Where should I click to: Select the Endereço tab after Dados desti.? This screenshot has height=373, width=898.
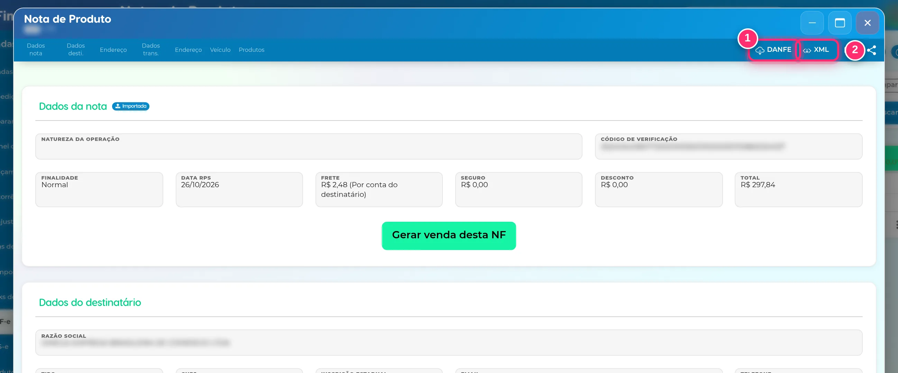(113, 50)
